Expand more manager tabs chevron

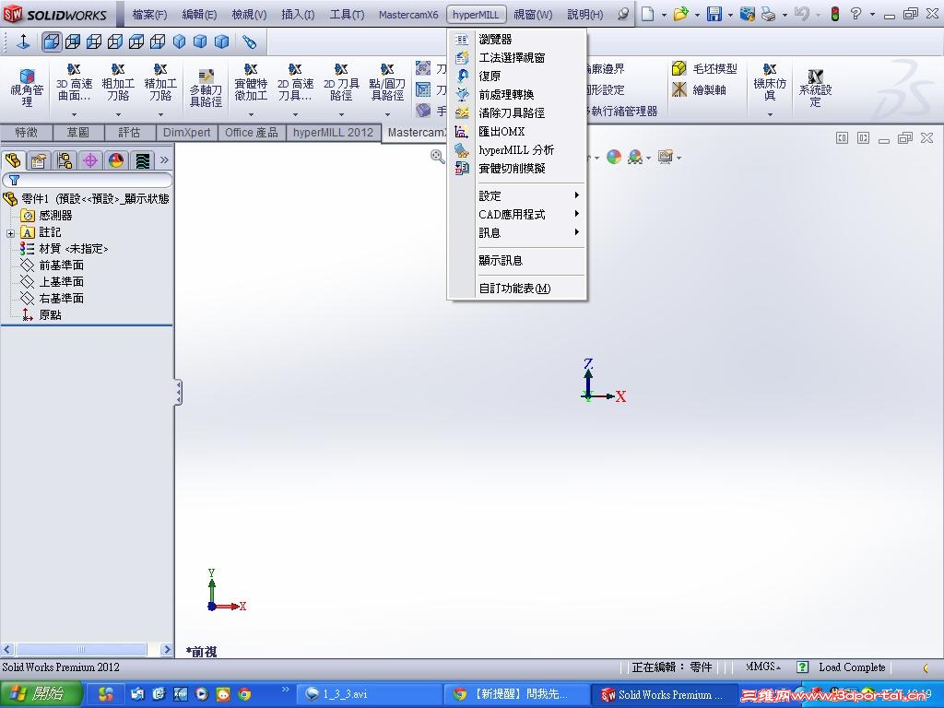coord(164,160)
